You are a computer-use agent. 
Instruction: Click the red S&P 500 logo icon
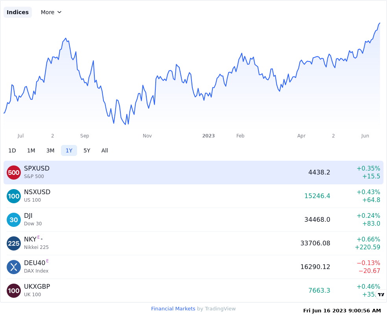14,173
